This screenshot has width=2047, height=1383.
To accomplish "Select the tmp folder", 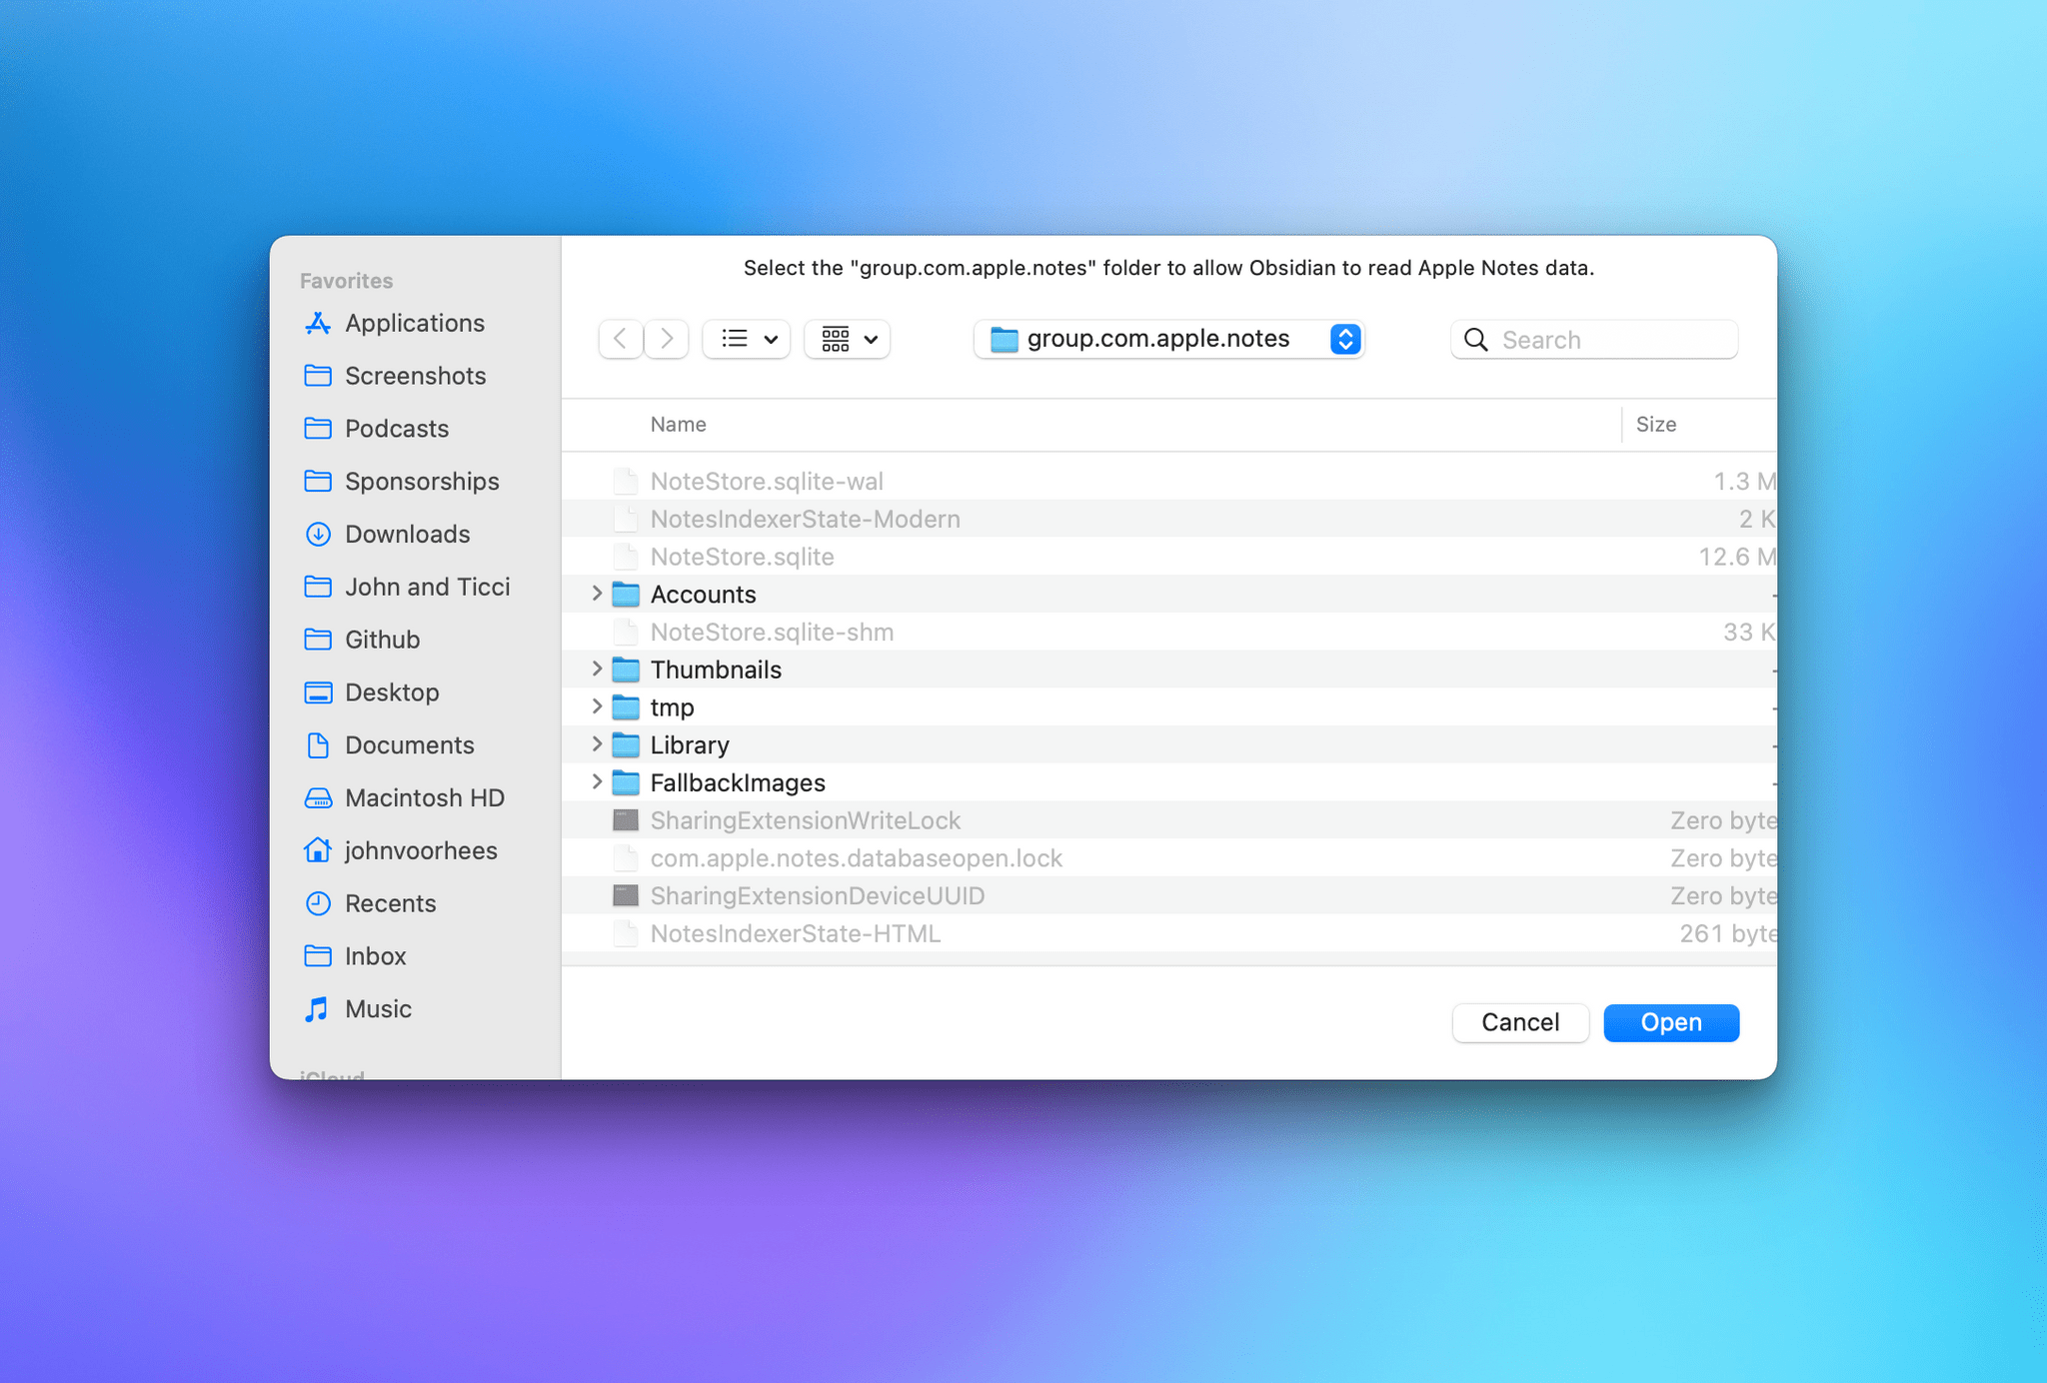I will (673, 706).
